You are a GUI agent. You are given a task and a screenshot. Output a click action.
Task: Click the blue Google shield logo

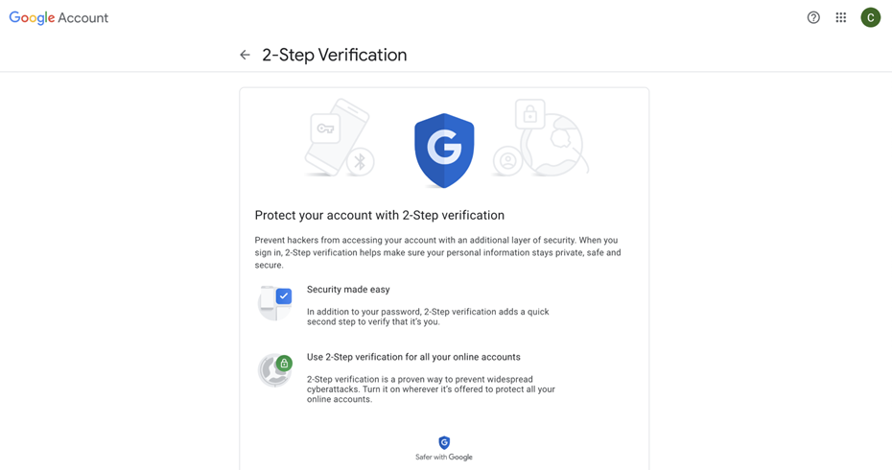click(444, 151)
